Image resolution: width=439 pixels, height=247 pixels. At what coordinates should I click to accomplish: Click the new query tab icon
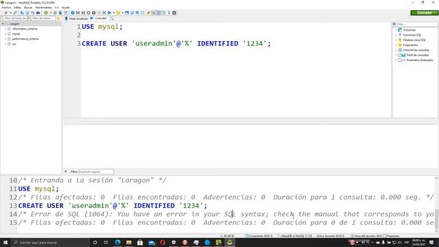click(x=112, y=19)
